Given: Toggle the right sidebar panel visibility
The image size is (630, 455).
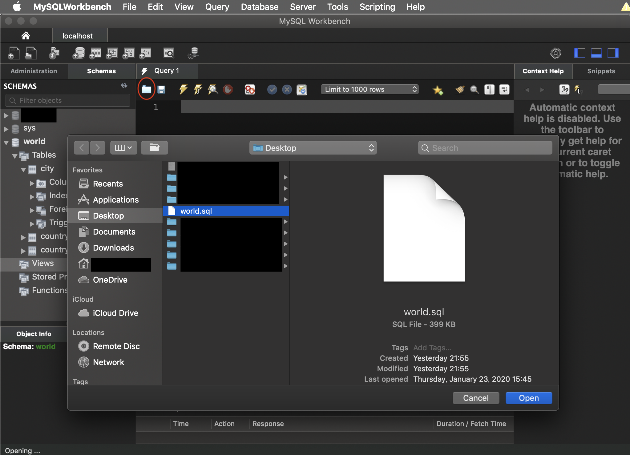Looking at the screenshot, I should coord(613,53).
